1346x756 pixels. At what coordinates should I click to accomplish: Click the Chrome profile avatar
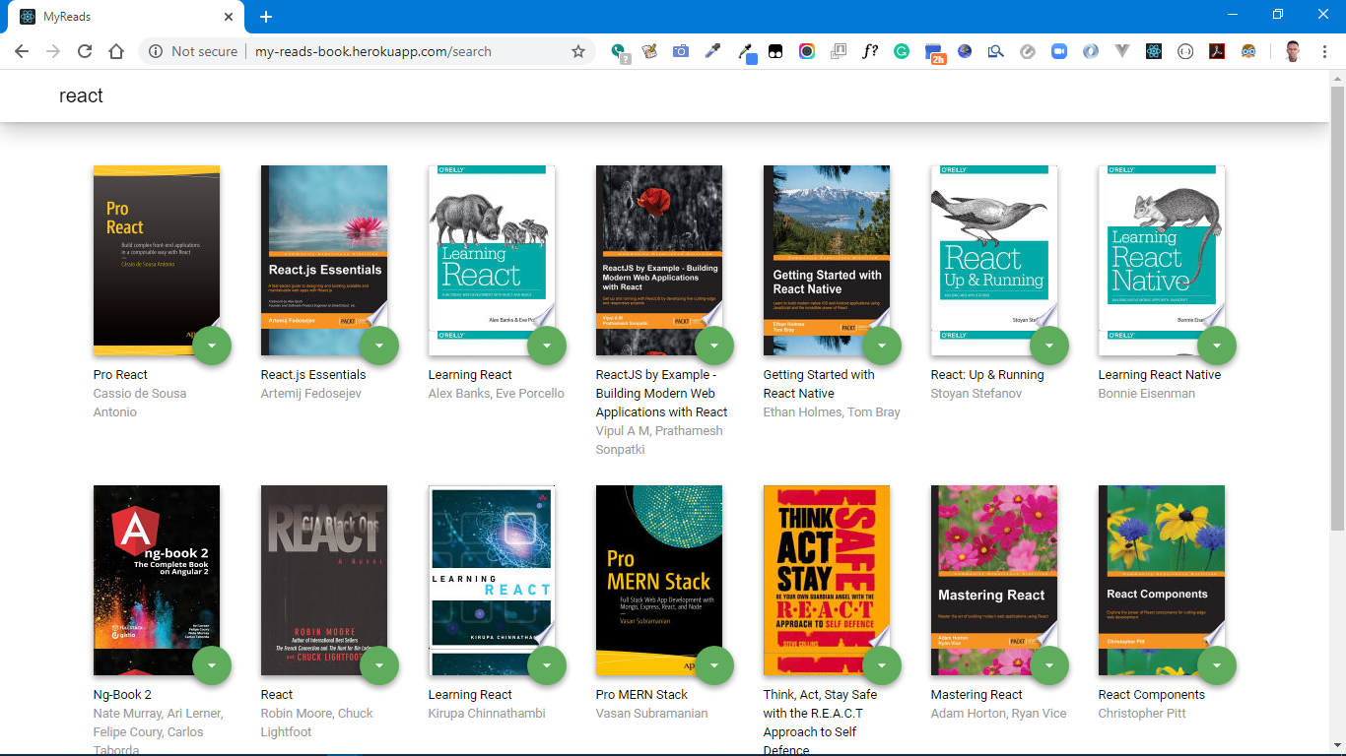click(1293, 51)
